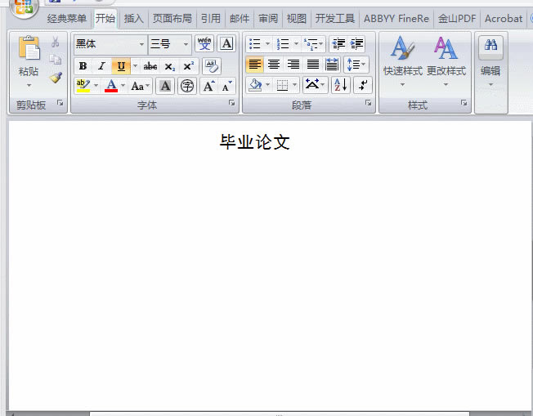This screenshot has width=533, height=416.
Task: Toggle Italic formatting
Action: 101,66
